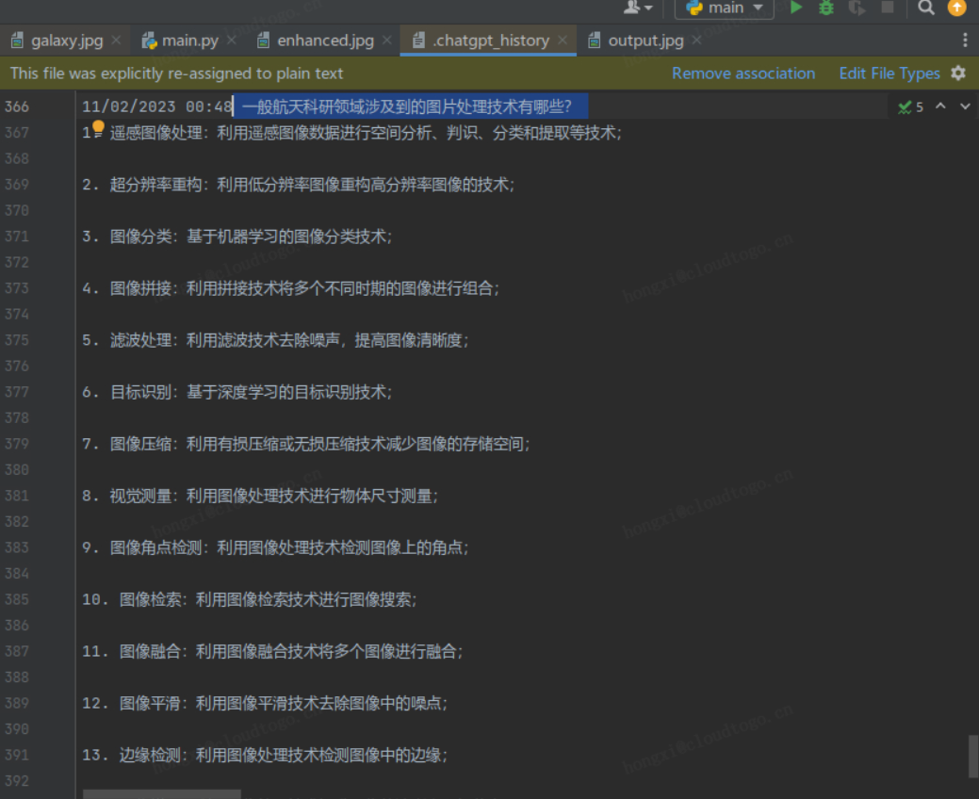Click Remove association in the banner

point(743,73)
